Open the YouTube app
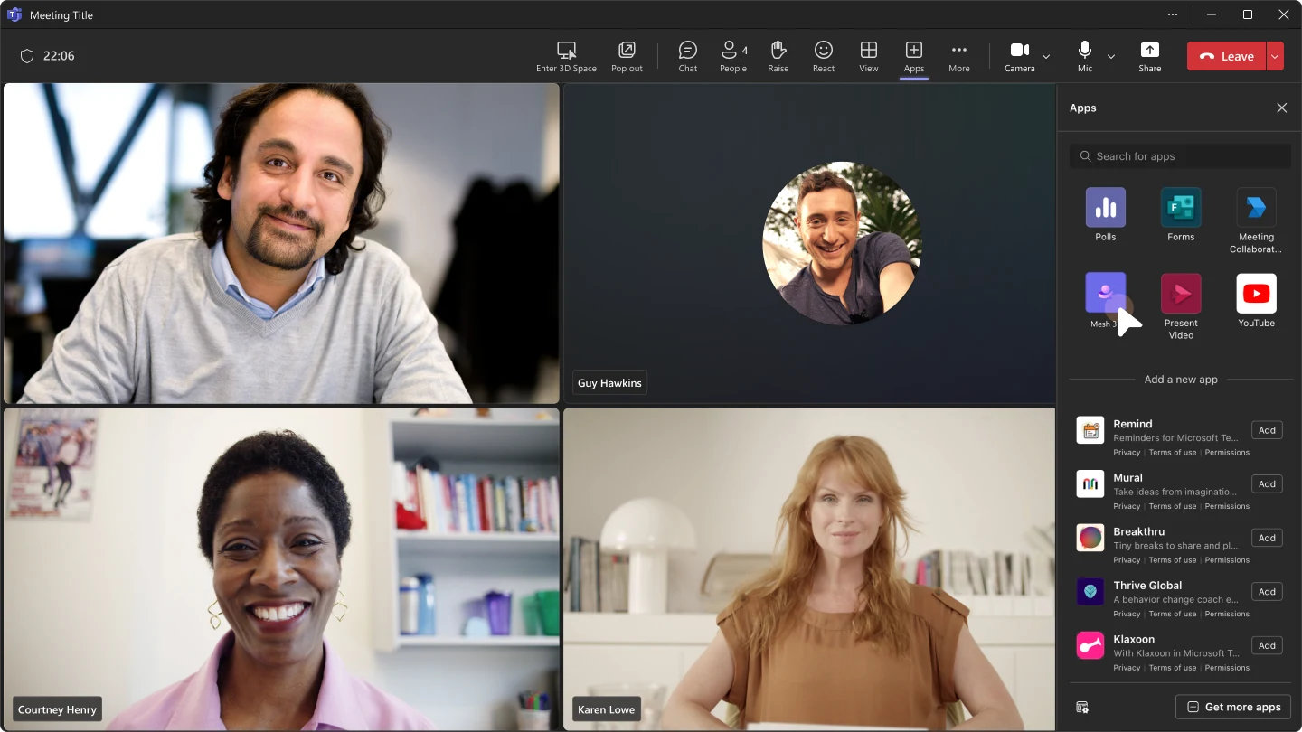The height and width of the screenshot is (732, 1302). (1256, 301)
